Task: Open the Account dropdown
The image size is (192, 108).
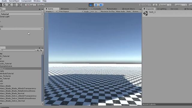Action: tap(165, 5)
